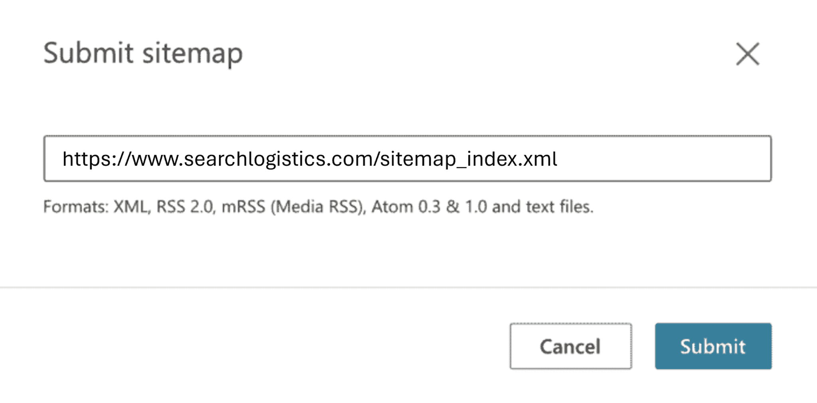Viewport: 817px width, 403px height.
Task: Click the word "sitemap" in the title
Action: pyautogui.click(x=192, y=54)
